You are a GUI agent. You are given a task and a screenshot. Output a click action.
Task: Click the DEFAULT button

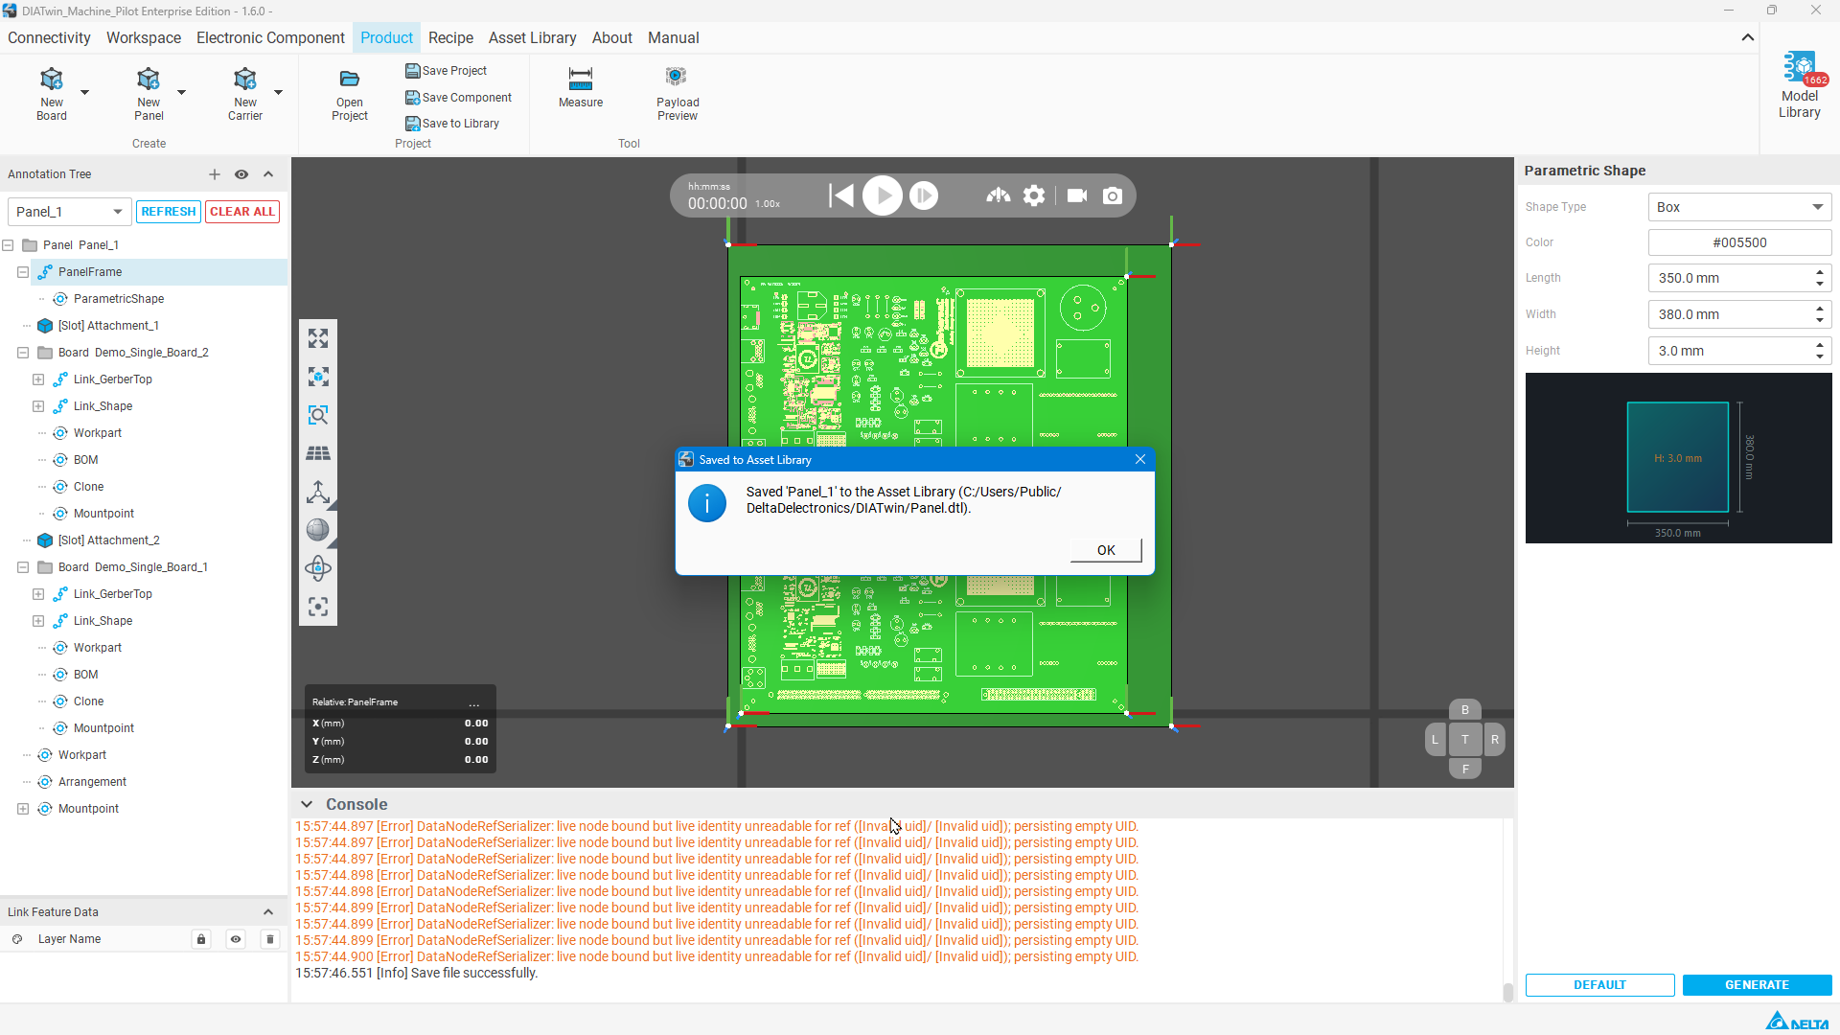(x=1599, y=985)
